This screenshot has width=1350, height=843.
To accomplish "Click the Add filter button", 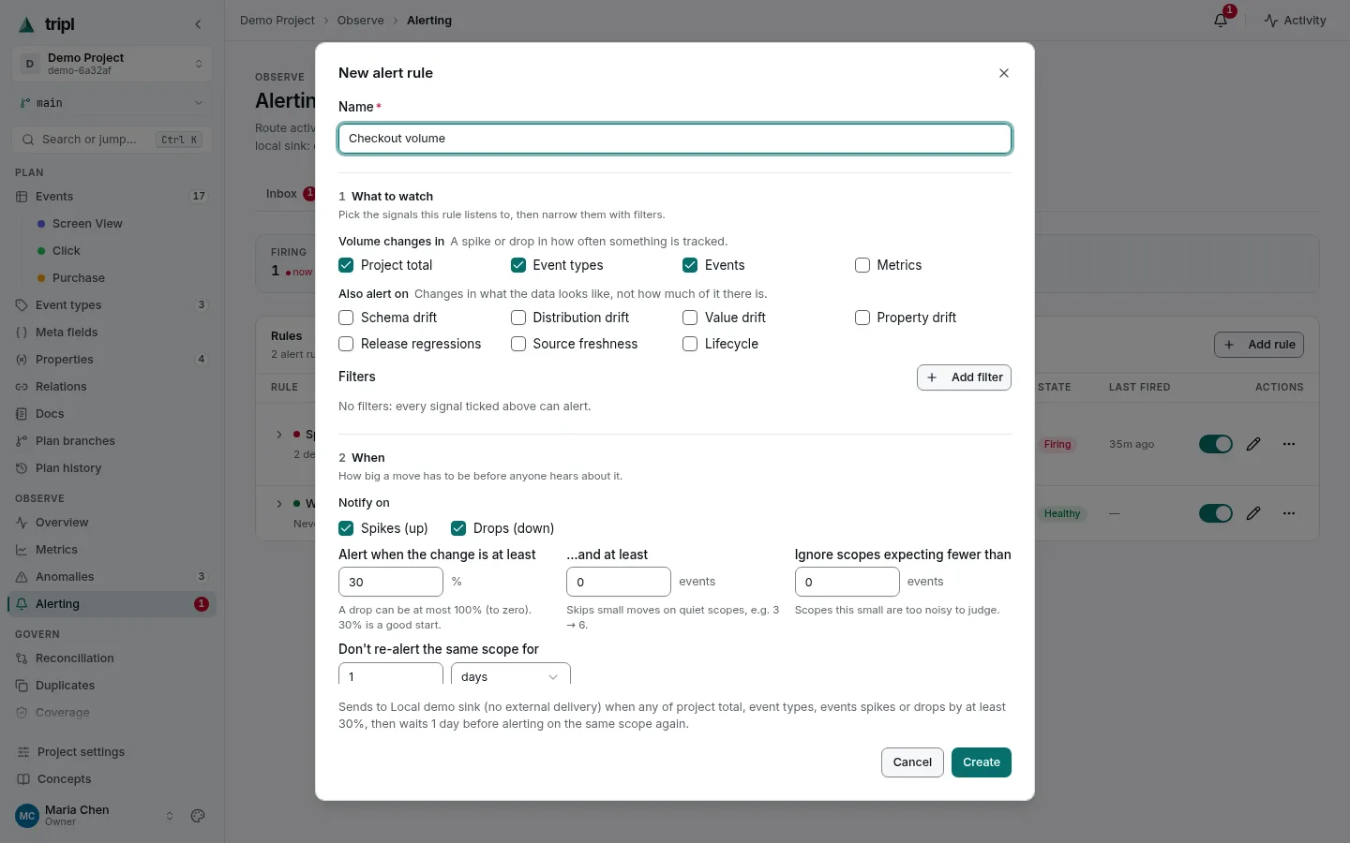I will (x=964, y=377).
